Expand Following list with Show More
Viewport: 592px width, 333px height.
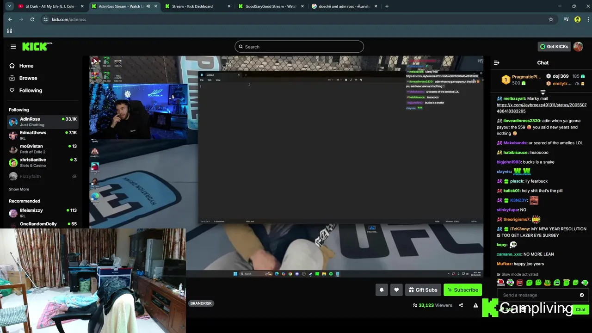(x=19, y=189)
